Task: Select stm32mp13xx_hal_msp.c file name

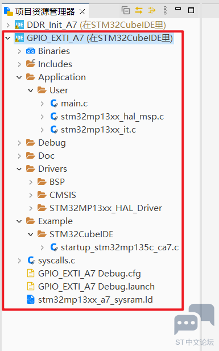Action: pos(112,117)
